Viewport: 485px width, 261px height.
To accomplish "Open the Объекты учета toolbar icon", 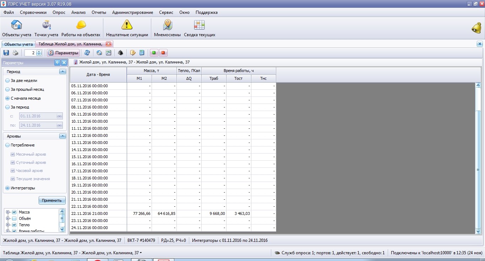I will [17, 28].
